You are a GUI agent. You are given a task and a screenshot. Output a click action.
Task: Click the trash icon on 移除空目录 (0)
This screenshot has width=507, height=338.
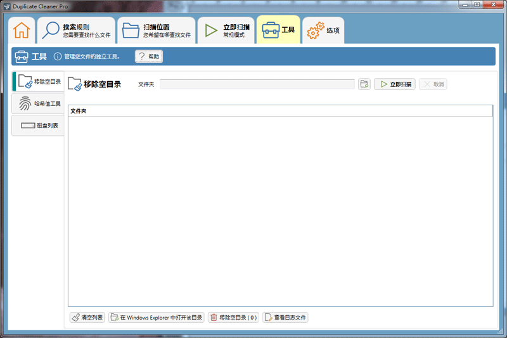214,318
